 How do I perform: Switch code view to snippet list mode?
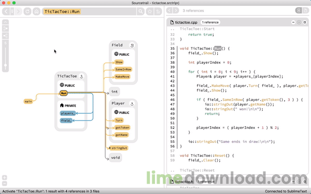(x=299, y=10)
